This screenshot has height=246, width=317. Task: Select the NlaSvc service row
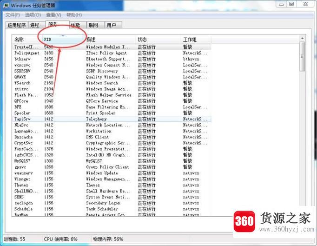point(112,125)
